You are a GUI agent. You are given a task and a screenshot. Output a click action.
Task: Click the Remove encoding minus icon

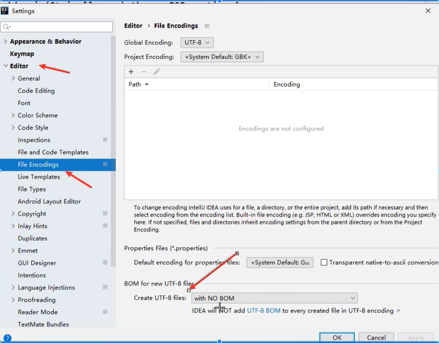pyautogui.click(x=143, y=72)
